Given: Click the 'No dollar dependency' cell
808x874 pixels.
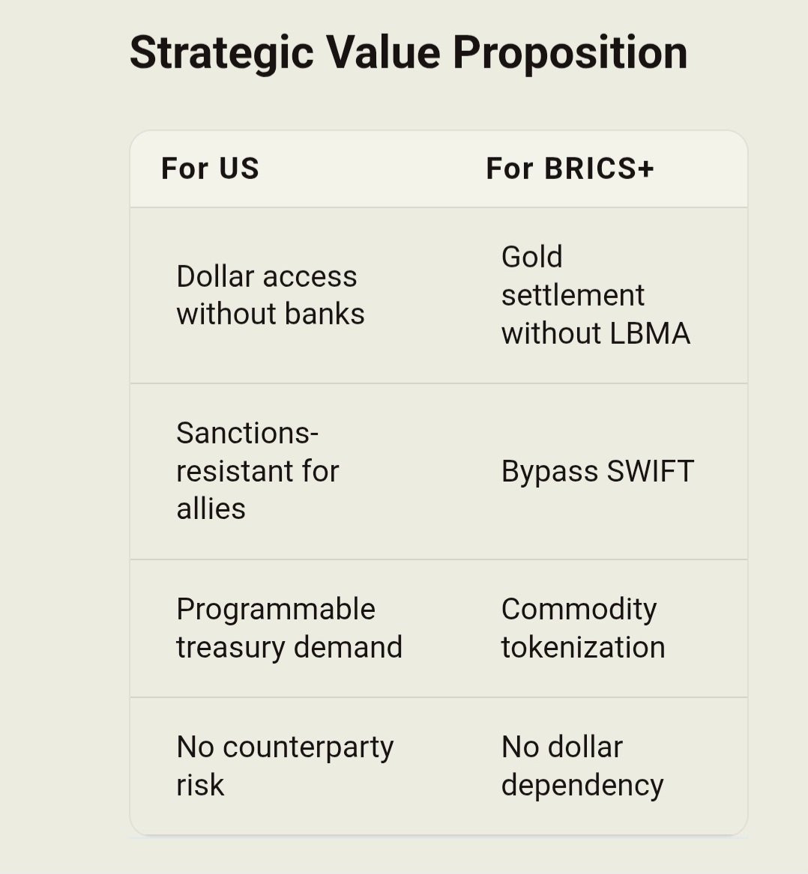Looking at the screenshot, I should [582, 765].
